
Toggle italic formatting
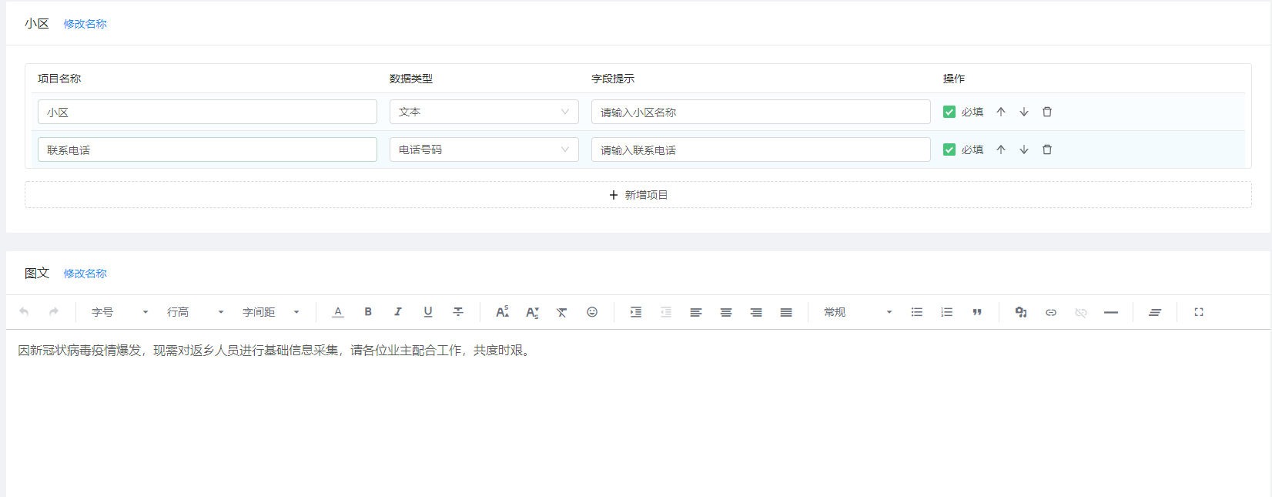pos(398,312)
